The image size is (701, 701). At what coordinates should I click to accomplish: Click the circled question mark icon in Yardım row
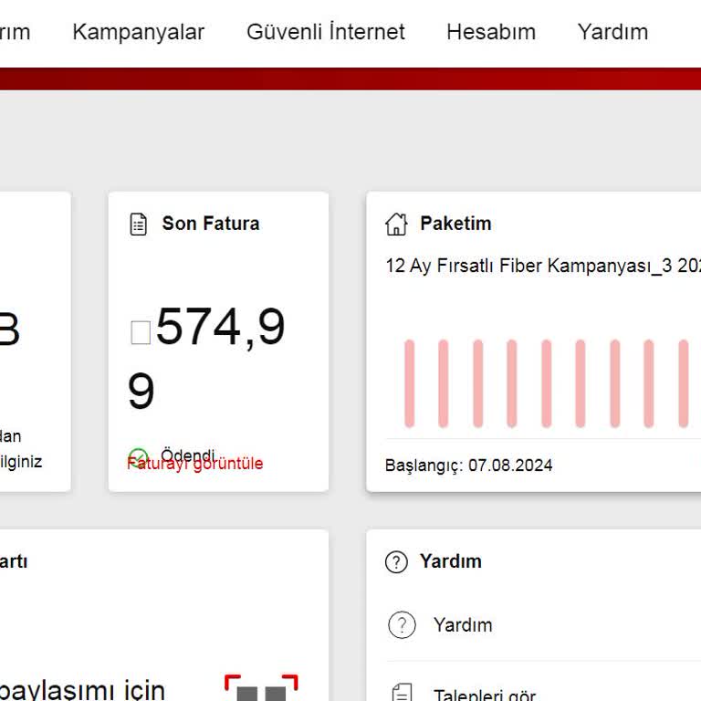(x=402, y=624)
